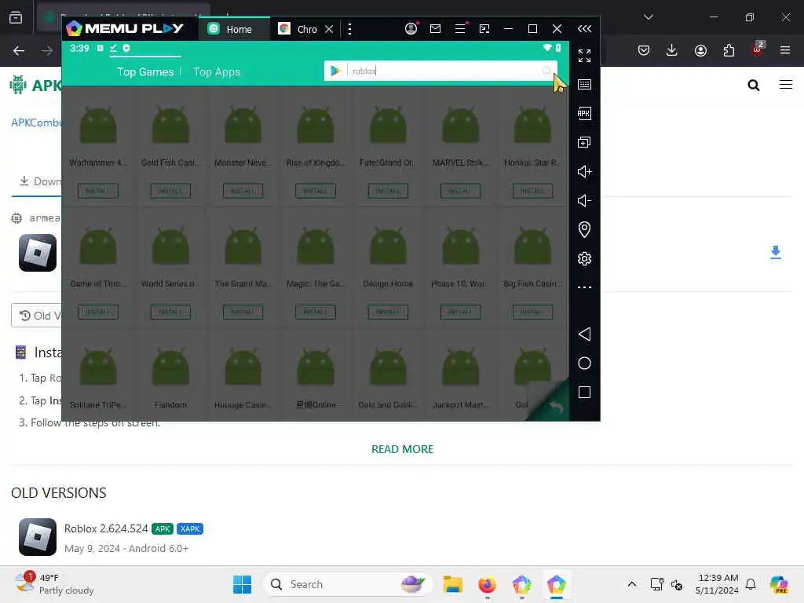Open MEmu tab options vertical dots
Viewport: 804px width, 603px height.
349,29
